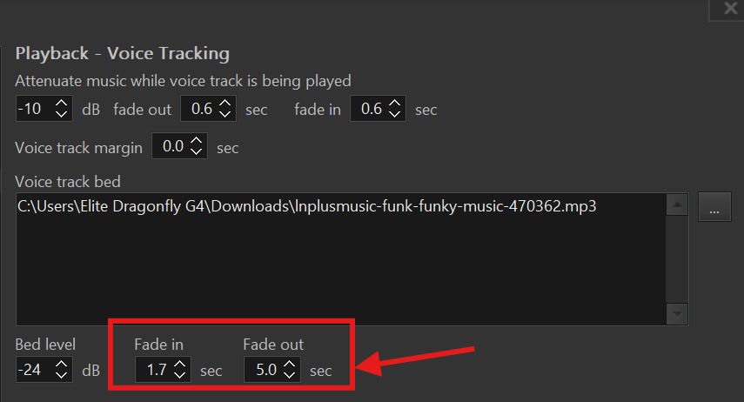Increase bed Fade in seconds
744x402 pixels.
pyautogui.click(x=180, y=365)
